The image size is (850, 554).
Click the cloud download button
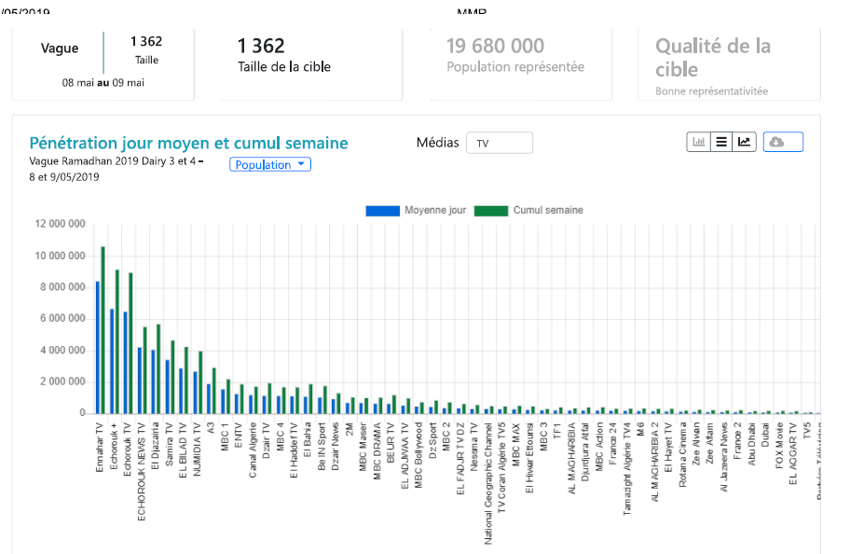pyautogui.click(x=783, y=142)
